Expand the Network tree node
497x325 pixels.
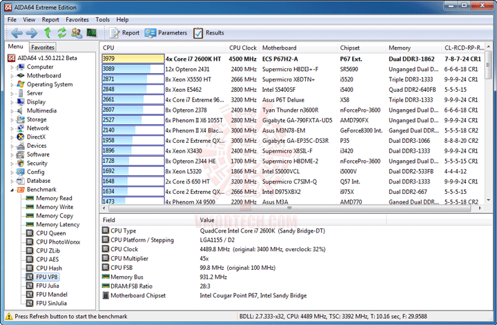[x=12, y=128]
